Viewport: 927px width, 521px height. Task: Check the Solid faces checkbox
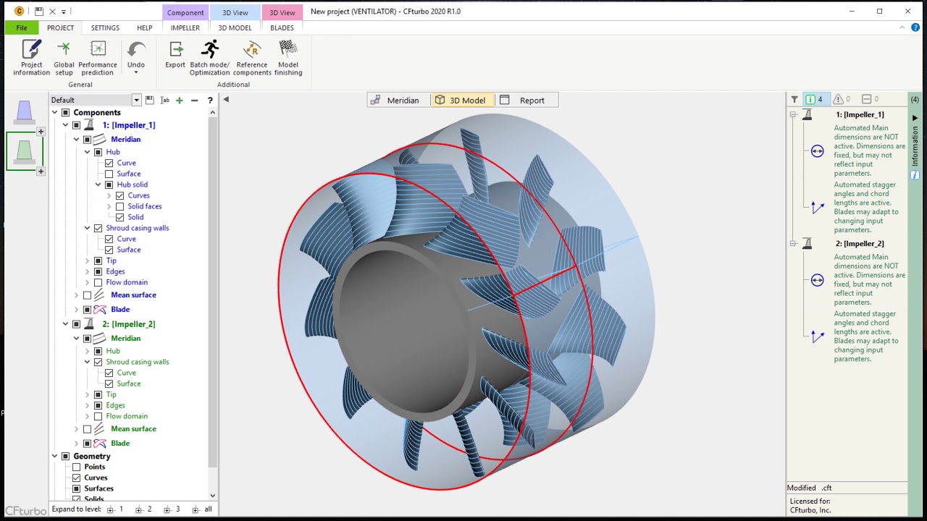point(120,206)
